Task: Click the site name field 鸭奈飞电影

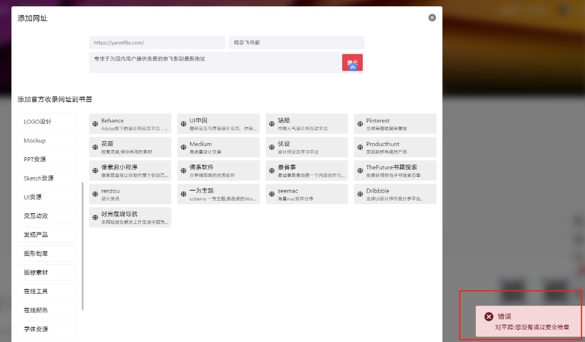Action: [296, 42]
